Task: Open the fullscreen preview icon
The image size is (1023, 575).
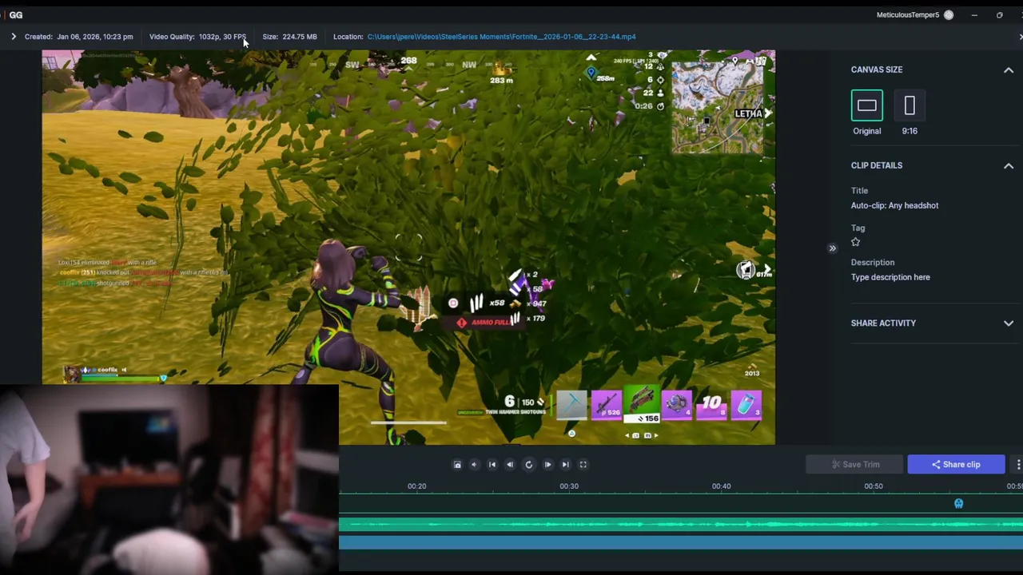Action: point(583,464)
